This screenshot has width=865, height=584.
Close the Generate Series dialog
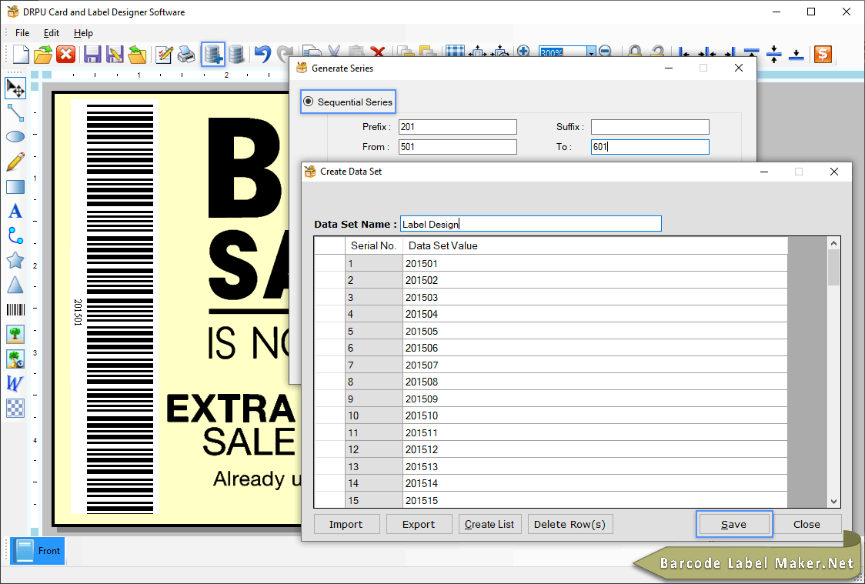739,68
